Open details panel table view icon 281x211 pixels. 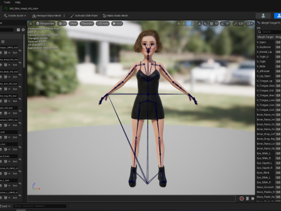tap(18, 30)
